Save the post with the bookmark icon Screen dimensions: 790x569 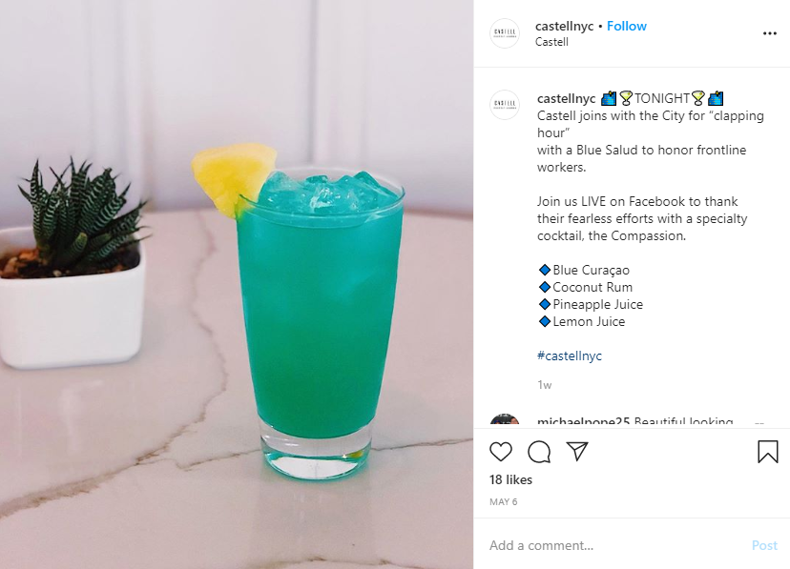pos(768,451)
